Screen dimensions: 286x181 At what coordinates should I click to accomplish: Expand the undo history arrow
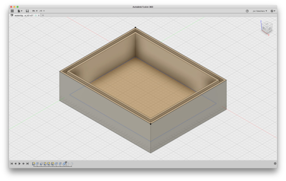[37, 11]
